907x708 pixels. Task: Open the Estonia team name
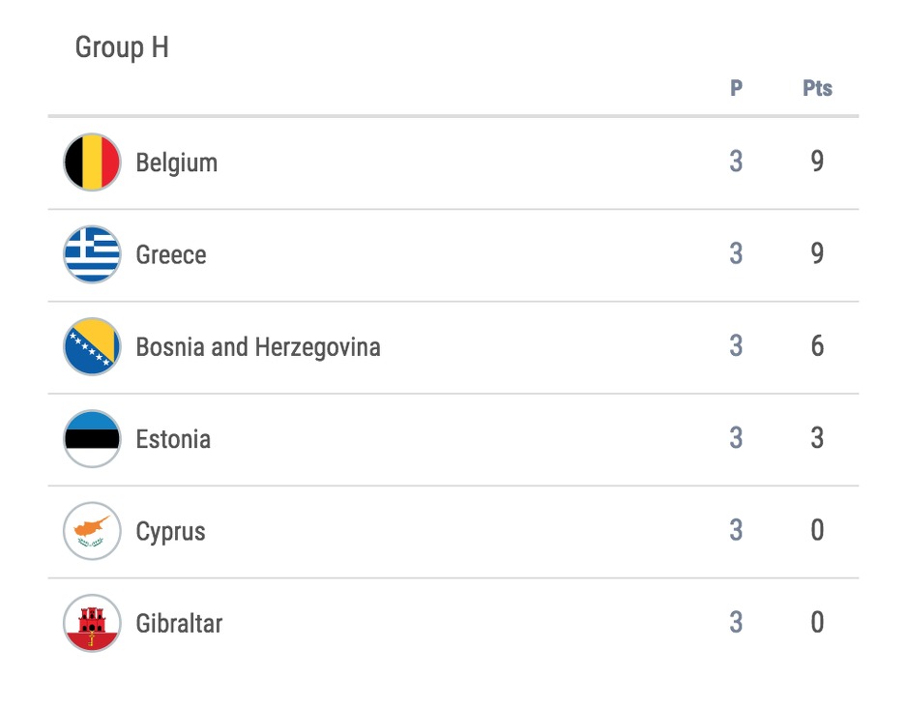pos(173,439)
